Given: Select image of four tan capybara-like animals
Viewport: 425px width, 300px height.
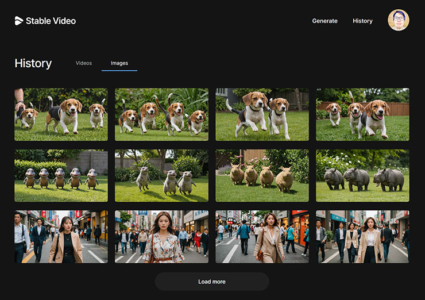Looking at the screenshot, I should coord(262,176).
